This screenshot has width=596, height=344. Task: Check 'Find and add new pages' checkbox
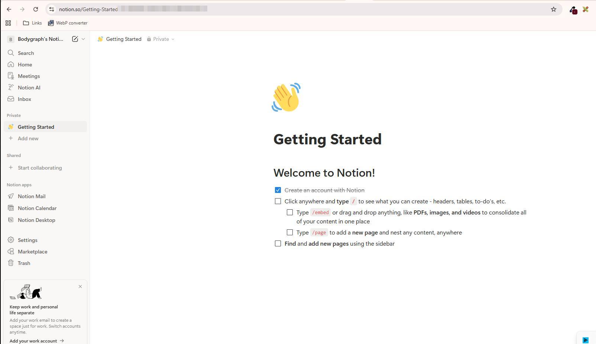[278, 243]
